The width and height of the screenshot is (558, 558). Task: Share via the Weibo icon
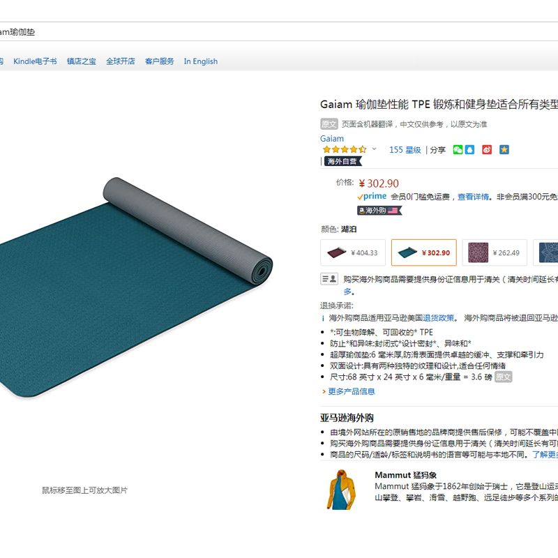pyautogui.click(x=487, y=150)
